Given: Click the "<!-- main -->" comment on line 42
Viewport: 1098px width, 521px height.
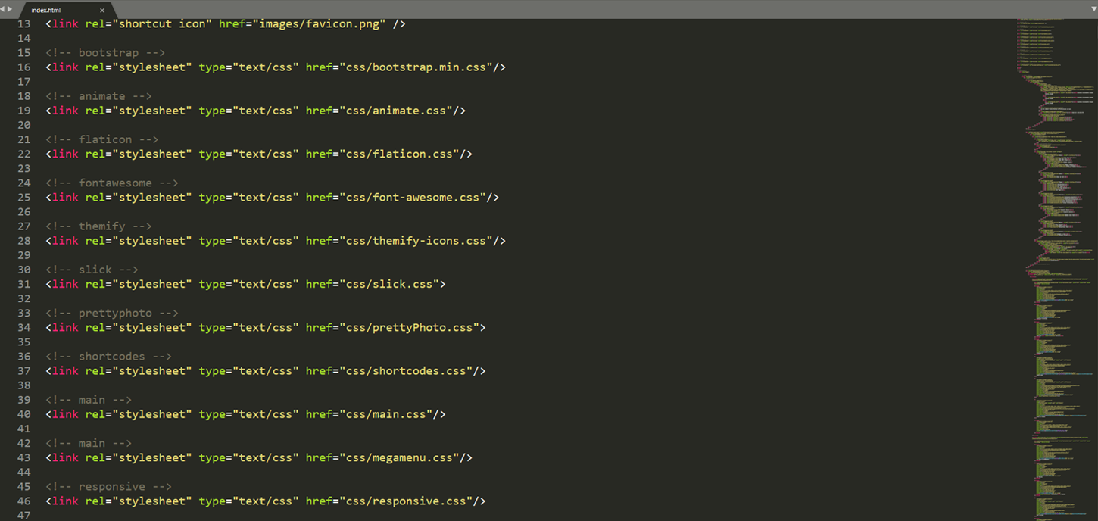Looking at the screenshot, I should click(89, 443).
